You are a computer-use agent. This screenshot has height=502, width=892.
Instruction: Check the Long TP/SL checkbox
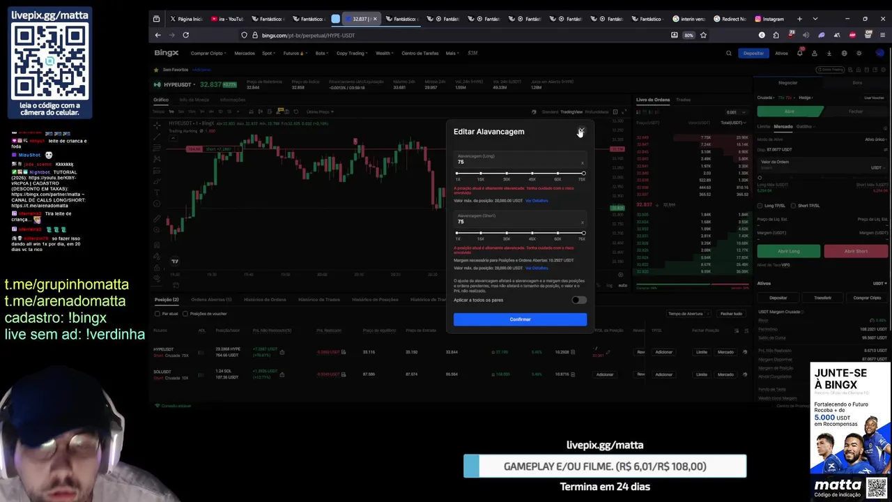point(761,206)
